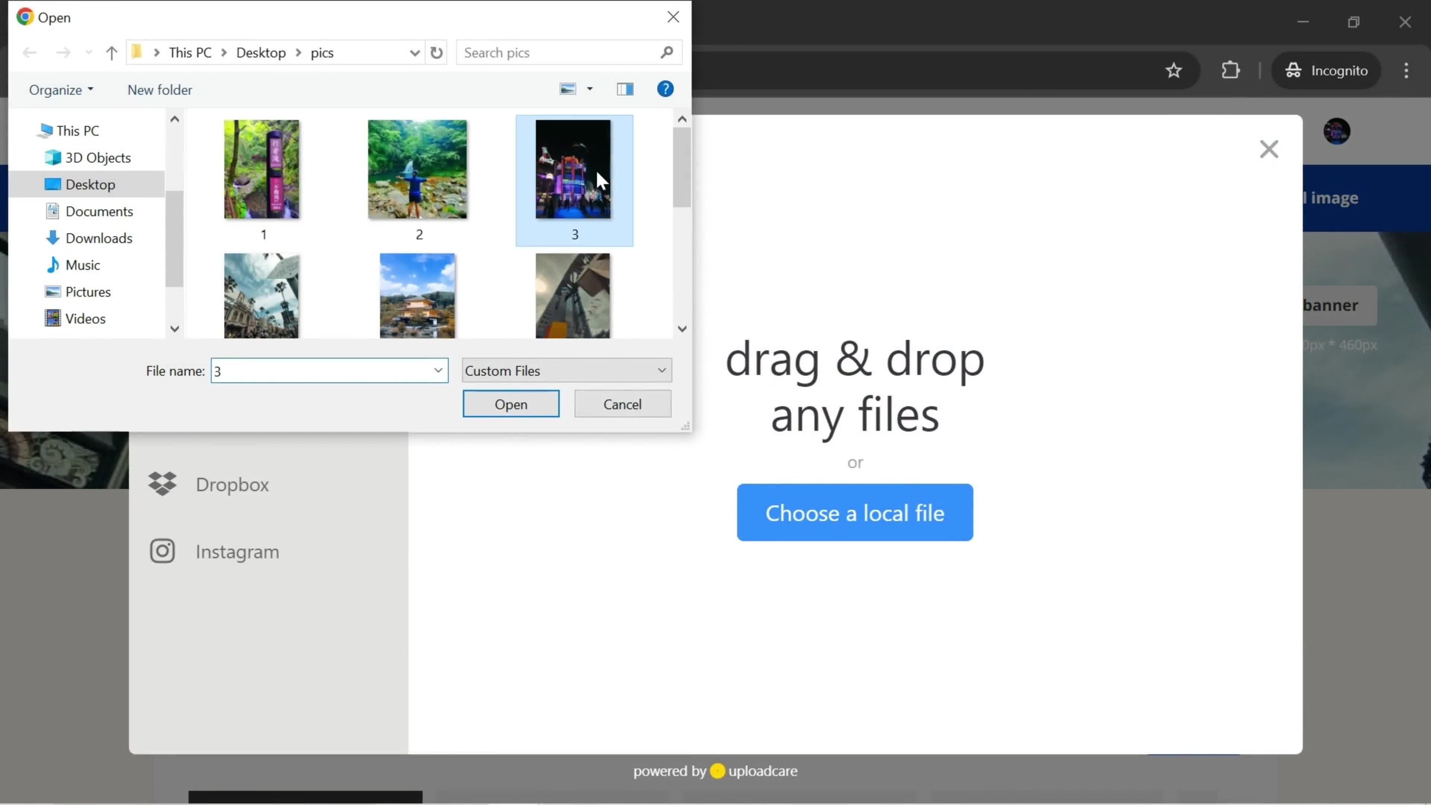Image resolution: width=1431 pixels, height=805 pixels.
Task: Toggle the refresh button in address bar
Action: (436, 52)
